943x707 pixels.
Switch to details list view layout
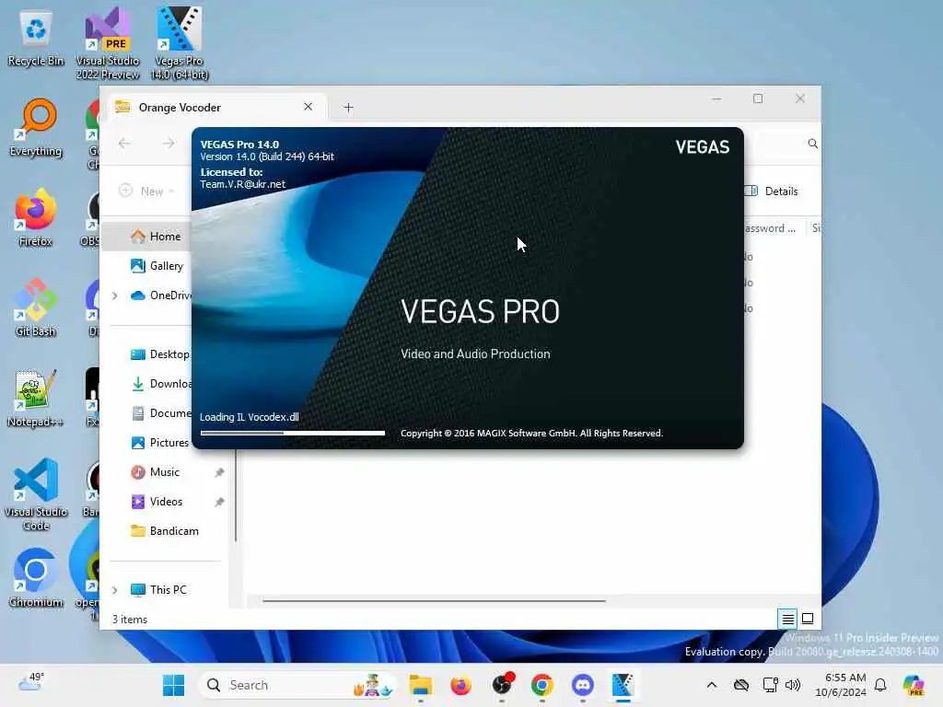pyautogui.click(x=788, y=619)
